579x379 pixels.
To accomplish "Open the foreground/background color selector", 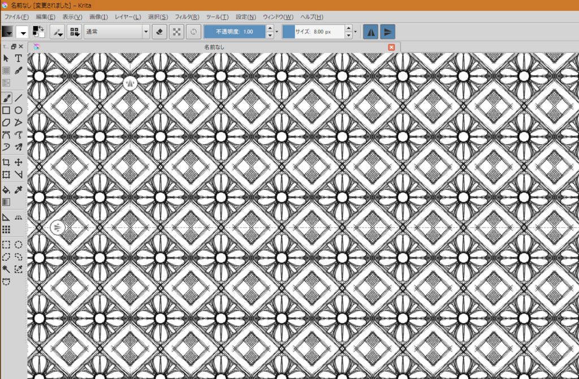I will click(x=39, y=32).
